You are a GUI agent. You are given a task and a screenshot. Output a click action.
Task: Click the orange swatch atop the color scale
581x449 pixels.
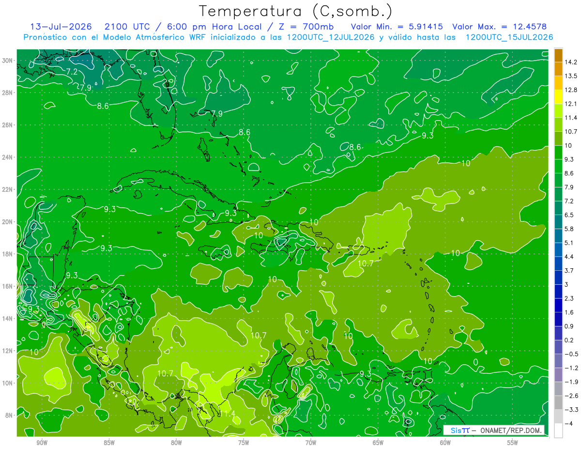558,55
